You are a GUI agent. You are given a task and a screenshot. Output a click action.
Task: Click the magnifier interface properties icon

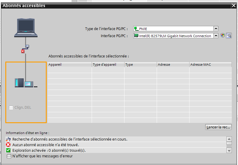pos(229,36)
